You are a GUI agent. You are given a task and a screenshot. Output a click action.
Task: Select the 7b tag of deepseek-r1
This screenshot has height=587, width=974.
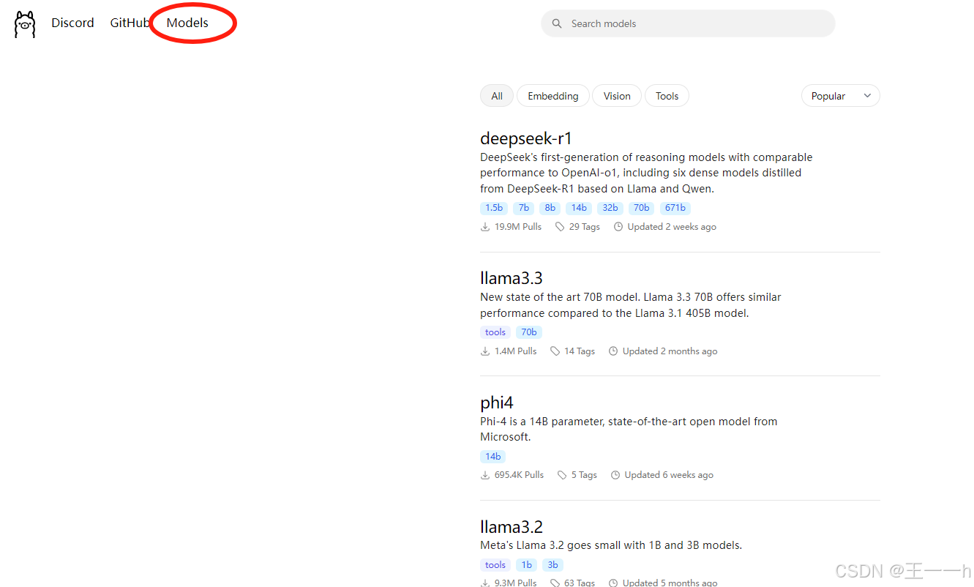pos(523,208)
